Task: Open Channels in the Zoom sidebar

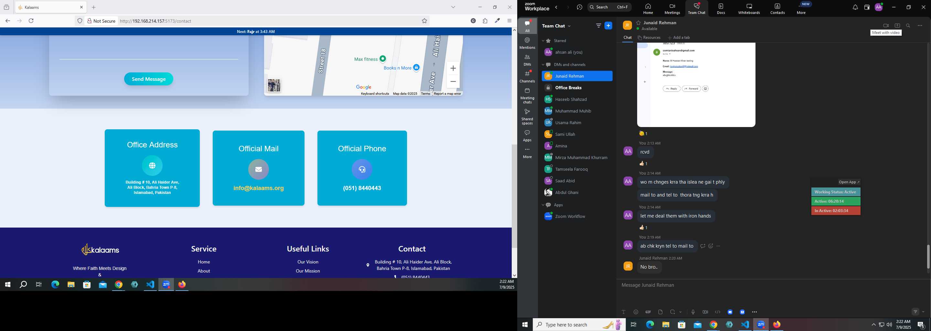Action: (527, 77)
